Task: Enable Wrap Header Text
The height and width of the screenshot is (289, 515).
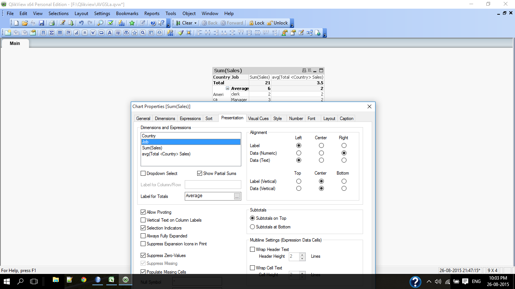Action: (x=252, y=249)
